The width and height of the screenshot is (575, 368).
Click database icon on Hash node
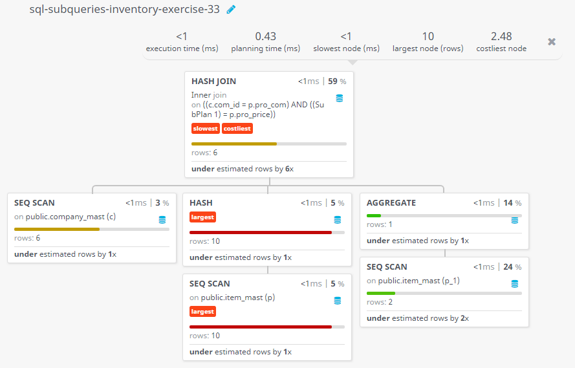pos(338,219)
